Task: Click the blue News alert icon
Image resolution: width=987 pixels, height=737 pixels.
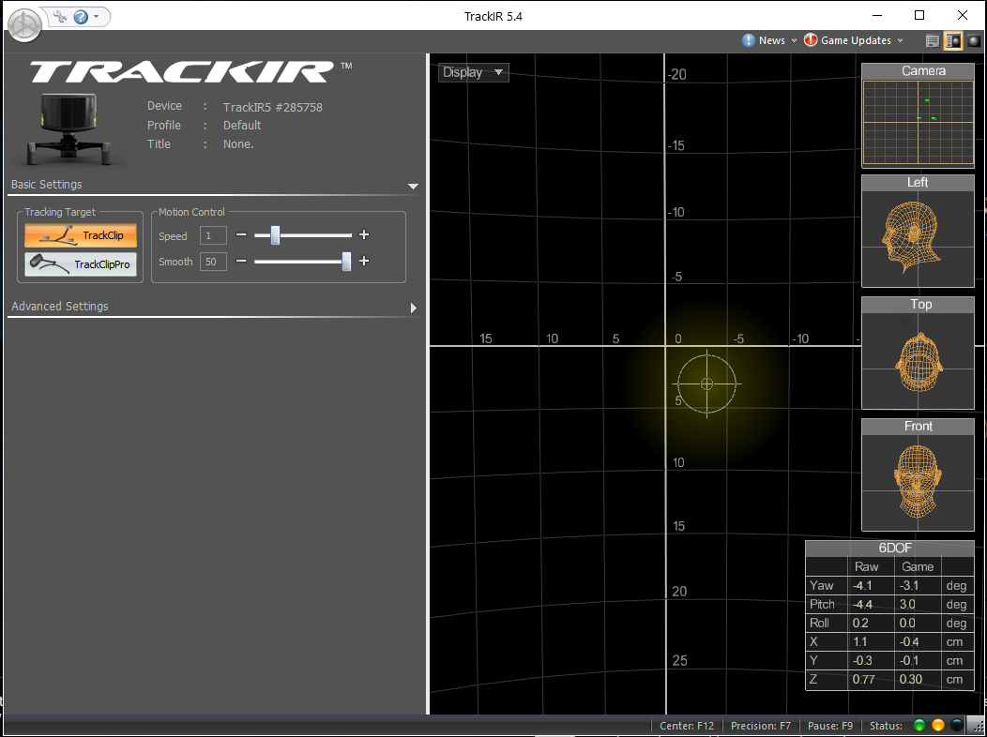Action: [x=749, y=40]
